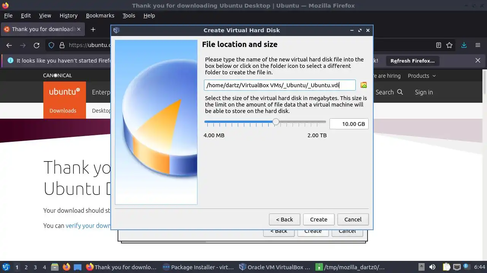Click the removable media tray icon
The image size is (487, 273).
[421, 267]
